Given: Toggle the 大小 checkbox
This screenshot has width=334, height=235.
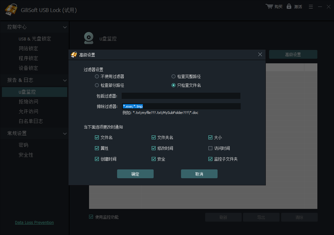Looking at the screenshot, I should coord(210,137).
